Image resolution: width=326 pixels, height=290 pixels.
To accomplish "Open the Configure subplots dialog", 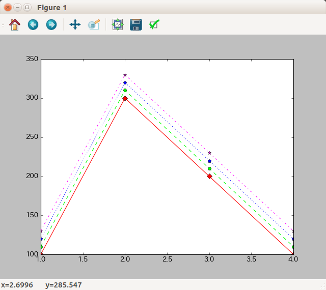I will [x=118, y=24].
